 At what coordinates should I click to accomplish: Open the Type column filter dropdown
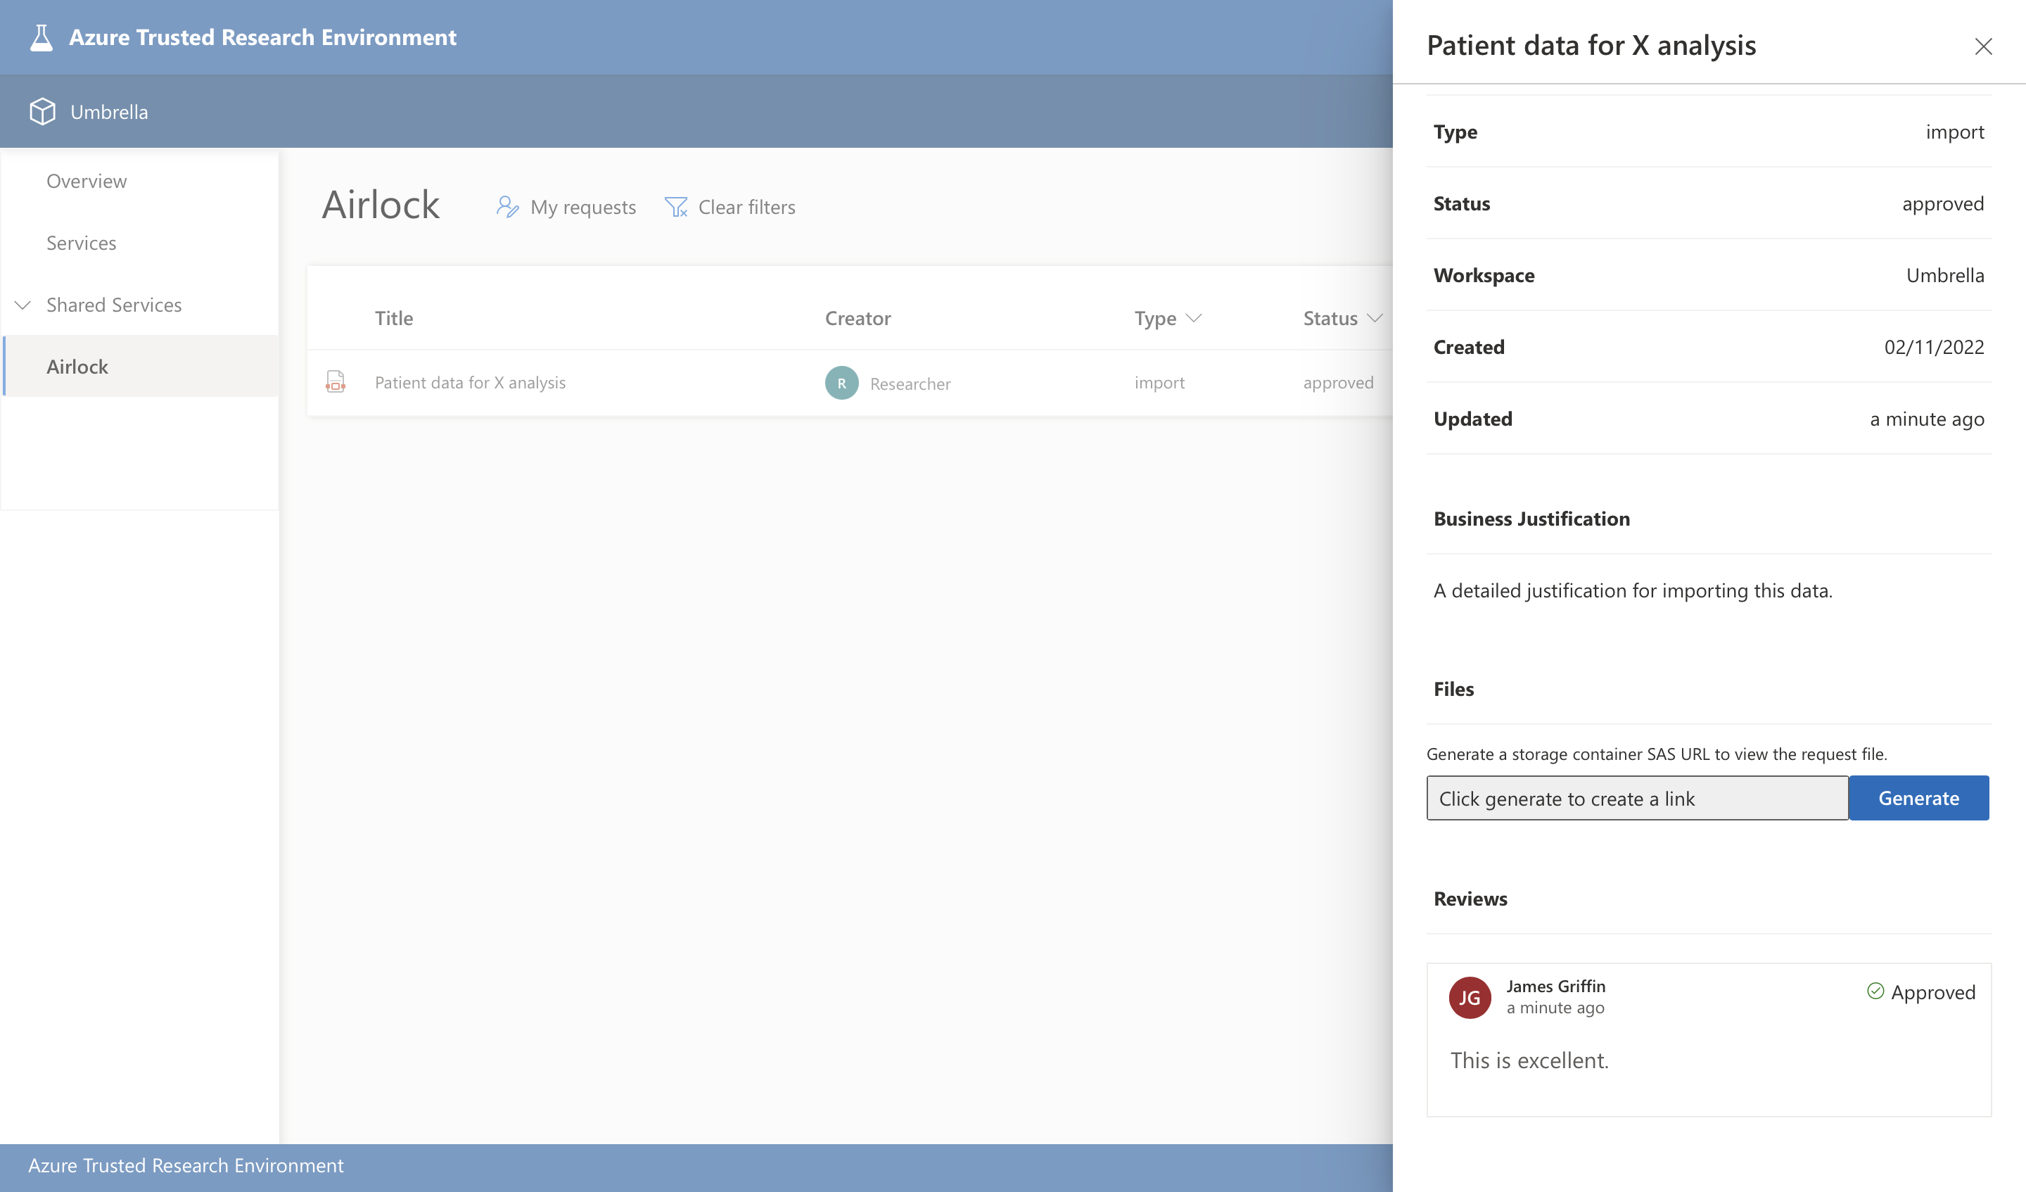tap(1194, 319)
